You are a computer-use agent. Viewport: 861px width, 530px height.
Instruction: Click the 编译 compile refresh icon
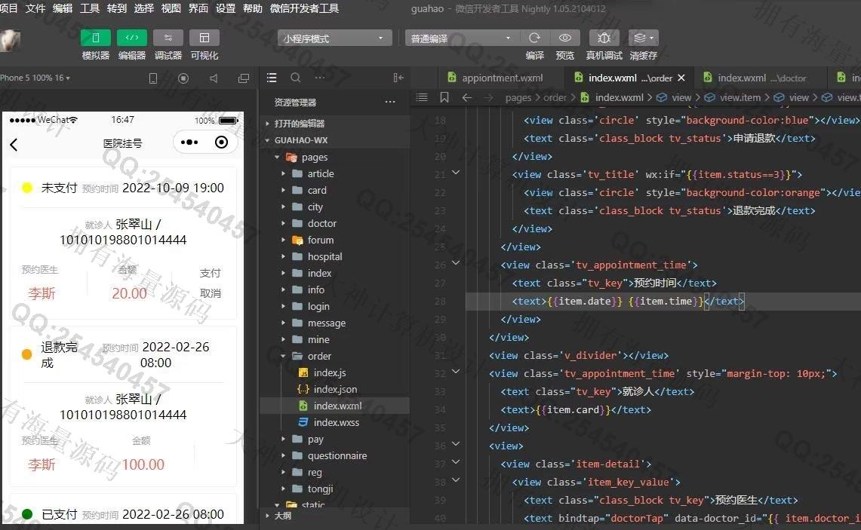tap(534, 38)
